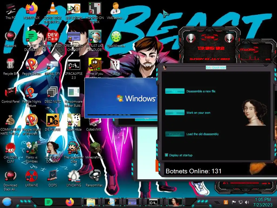This screenshot has width=277, height=208.
Task: Open the taskbar clock 1:05 PM
Action: coord(263,202)
